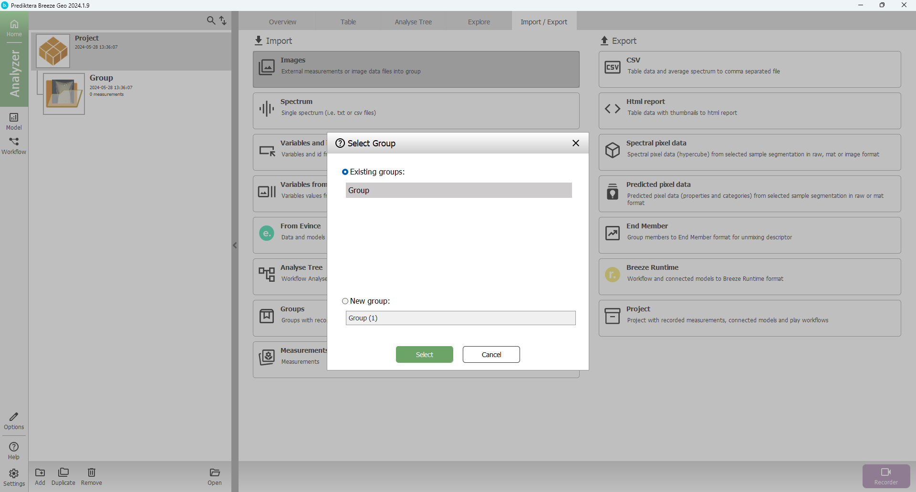916x492 pixels.
Task: Open the Workflow sidebar section
Action: tap(14, 146)
